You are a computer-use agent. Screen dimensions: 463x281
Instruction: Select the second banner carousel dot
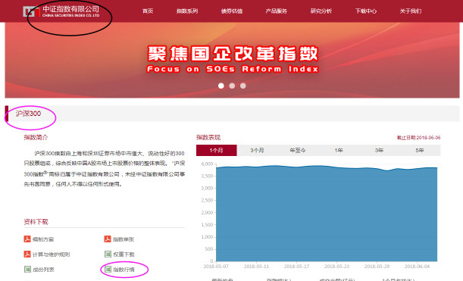tap(232, 86)
